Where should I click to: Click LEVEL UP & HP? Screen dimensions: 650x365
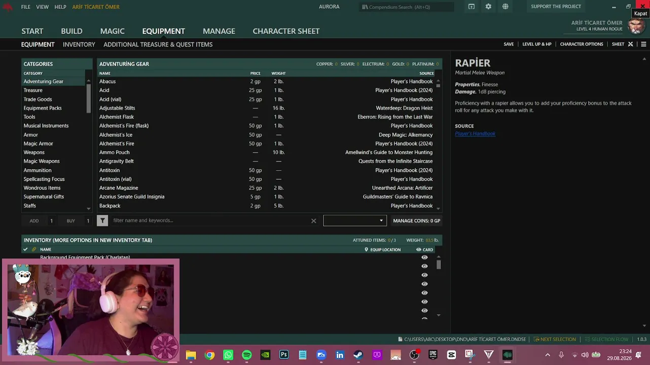tap(537, 44)
